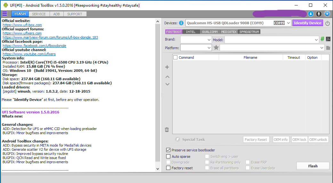Move command down with the down arrow
Viewport: 333px width, 183px height.
[x=167, y=84]
